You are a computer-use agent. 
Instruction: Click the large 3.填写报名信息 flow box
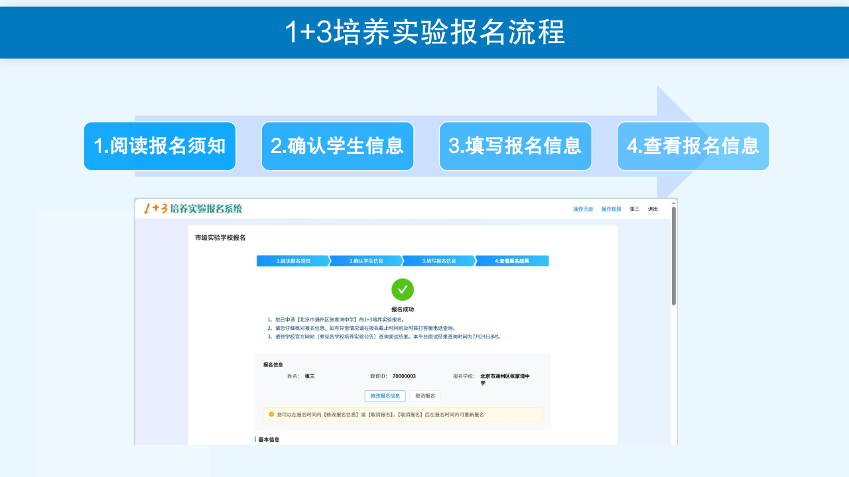[x=515, y=146]
